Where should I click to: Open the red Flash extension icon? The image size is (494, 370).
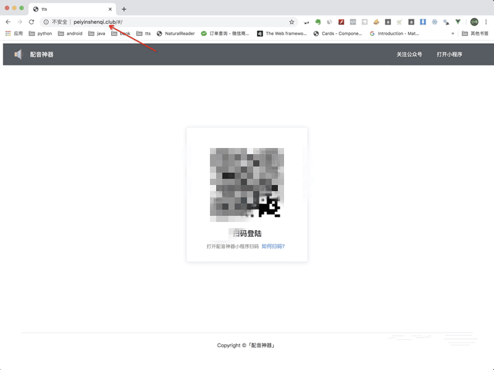[x=341, y=22]
